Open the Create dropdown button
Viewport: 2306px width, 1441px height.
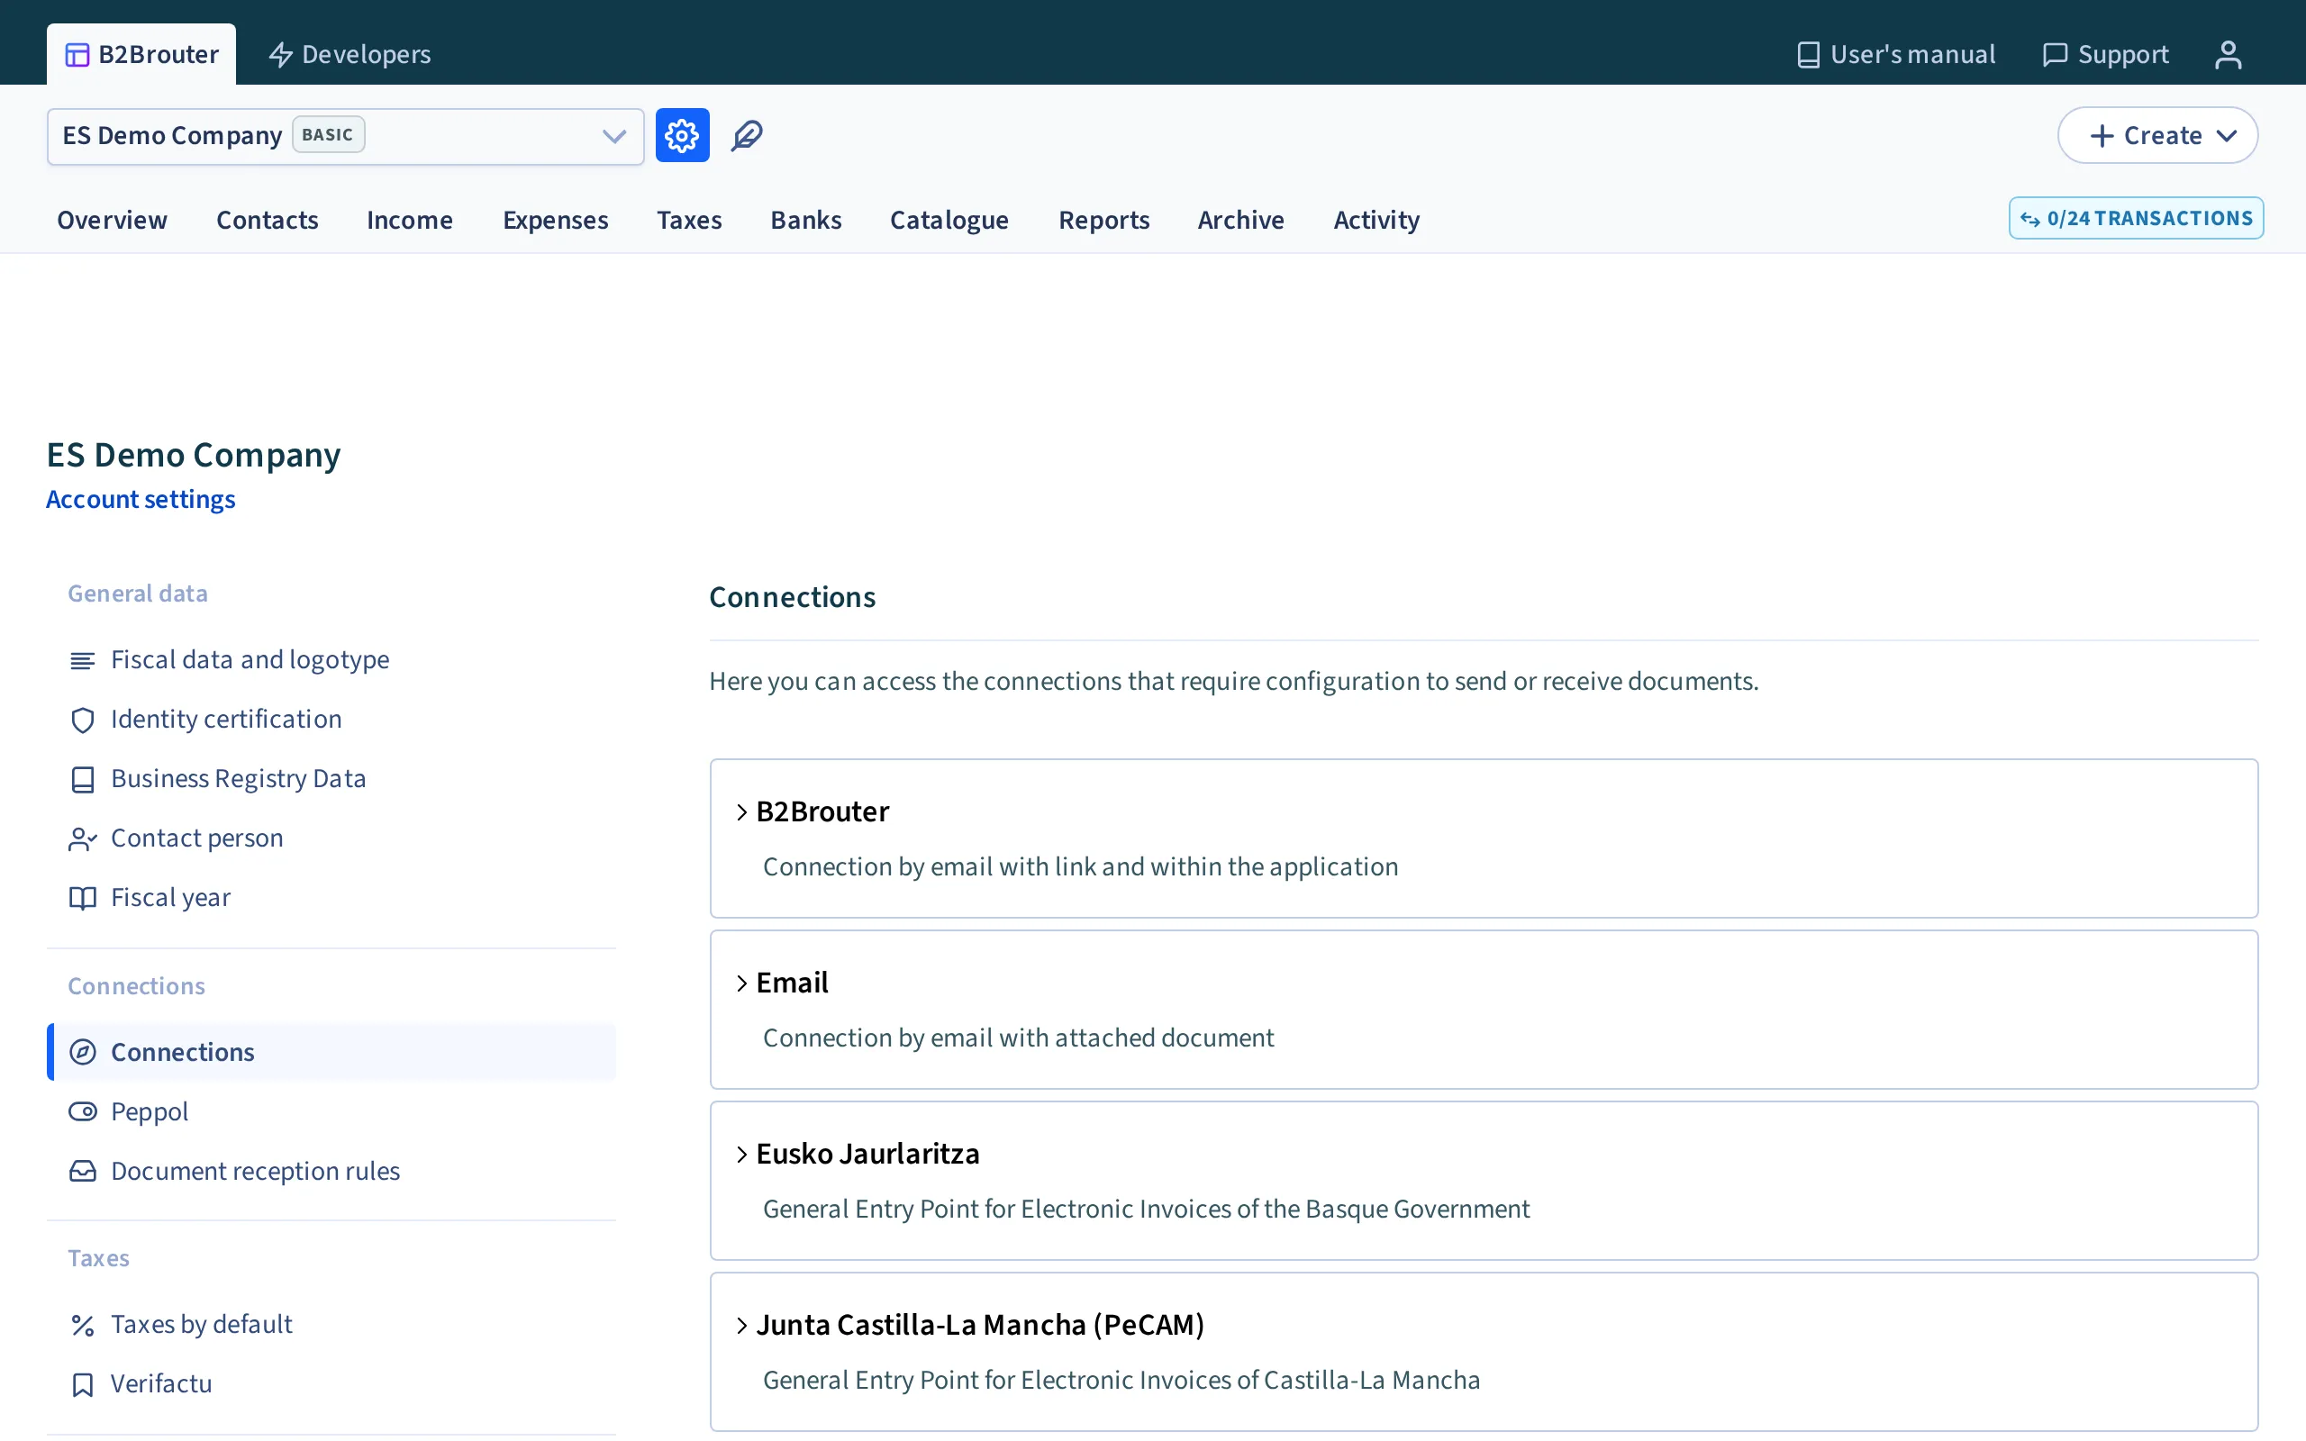(2157, 135)
